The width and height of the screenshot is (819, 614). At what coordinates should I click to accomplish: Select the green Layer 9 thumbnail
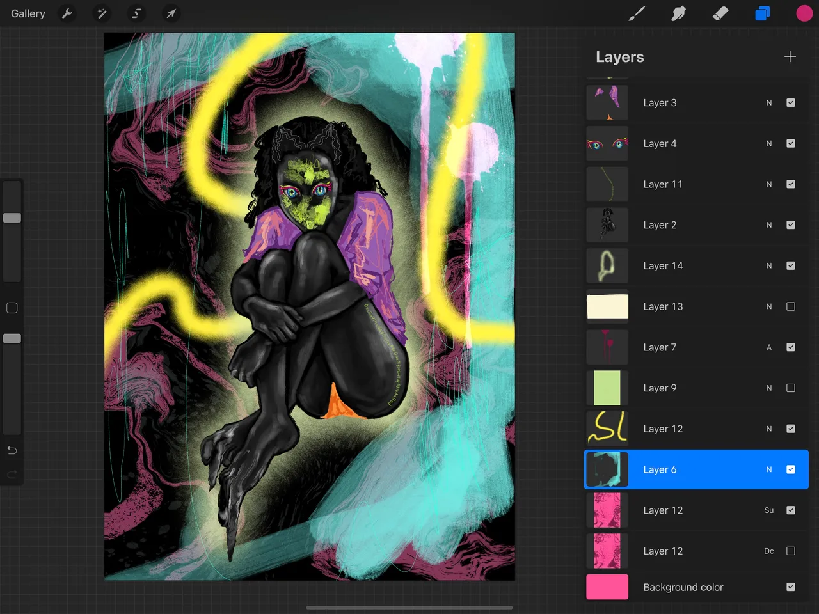(607, 388)
